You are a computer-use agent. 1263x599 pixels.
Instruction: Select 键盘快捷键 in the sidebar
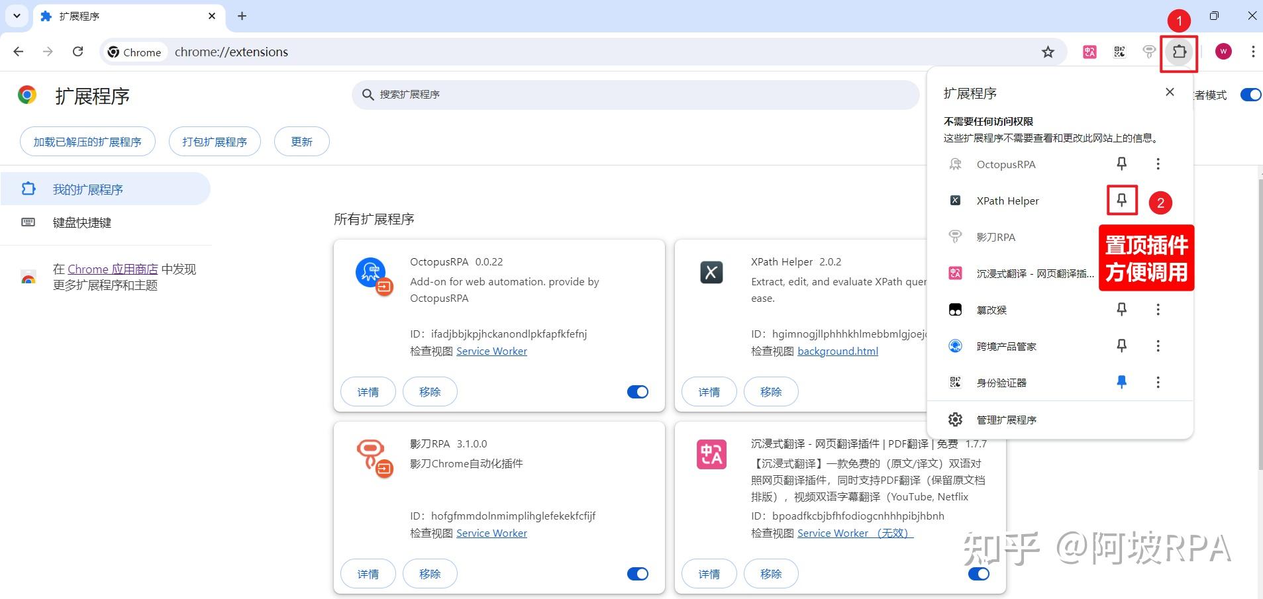coord(82,222)
